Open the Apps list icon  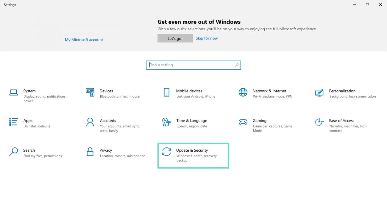(x=14, y=122)
